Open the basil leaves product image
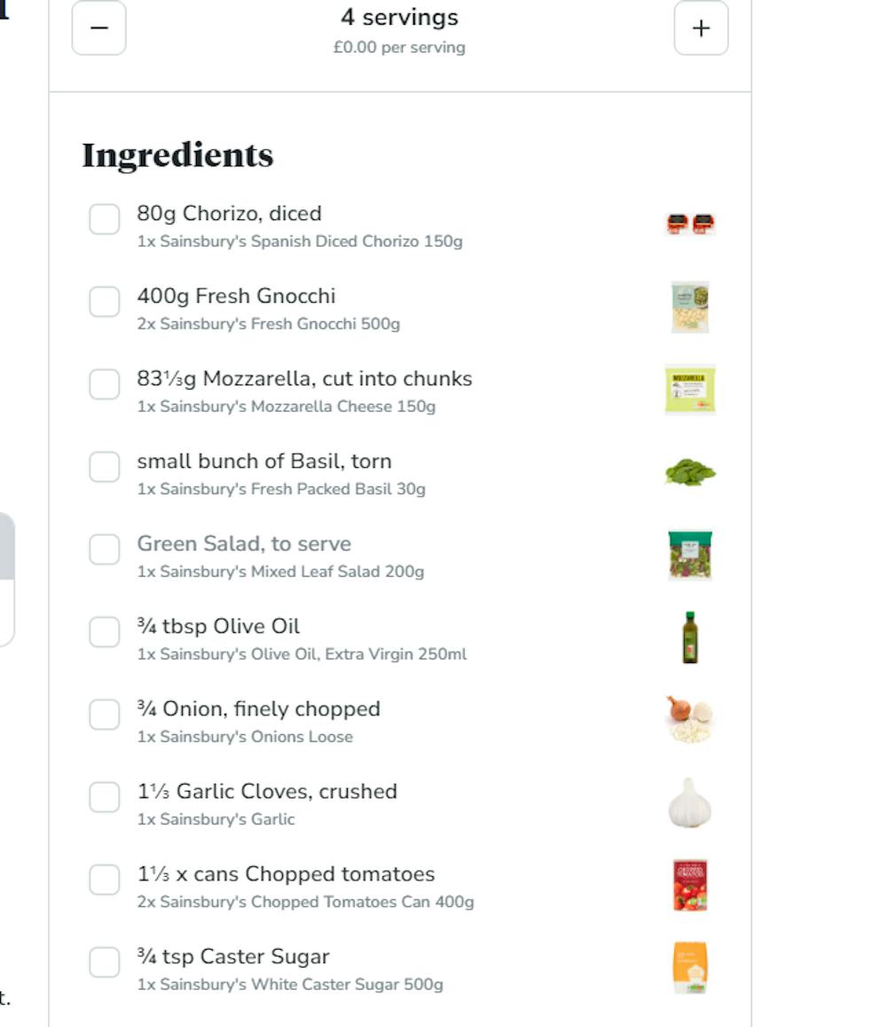This screenshot has height=1027, width=887. (690, 472)
